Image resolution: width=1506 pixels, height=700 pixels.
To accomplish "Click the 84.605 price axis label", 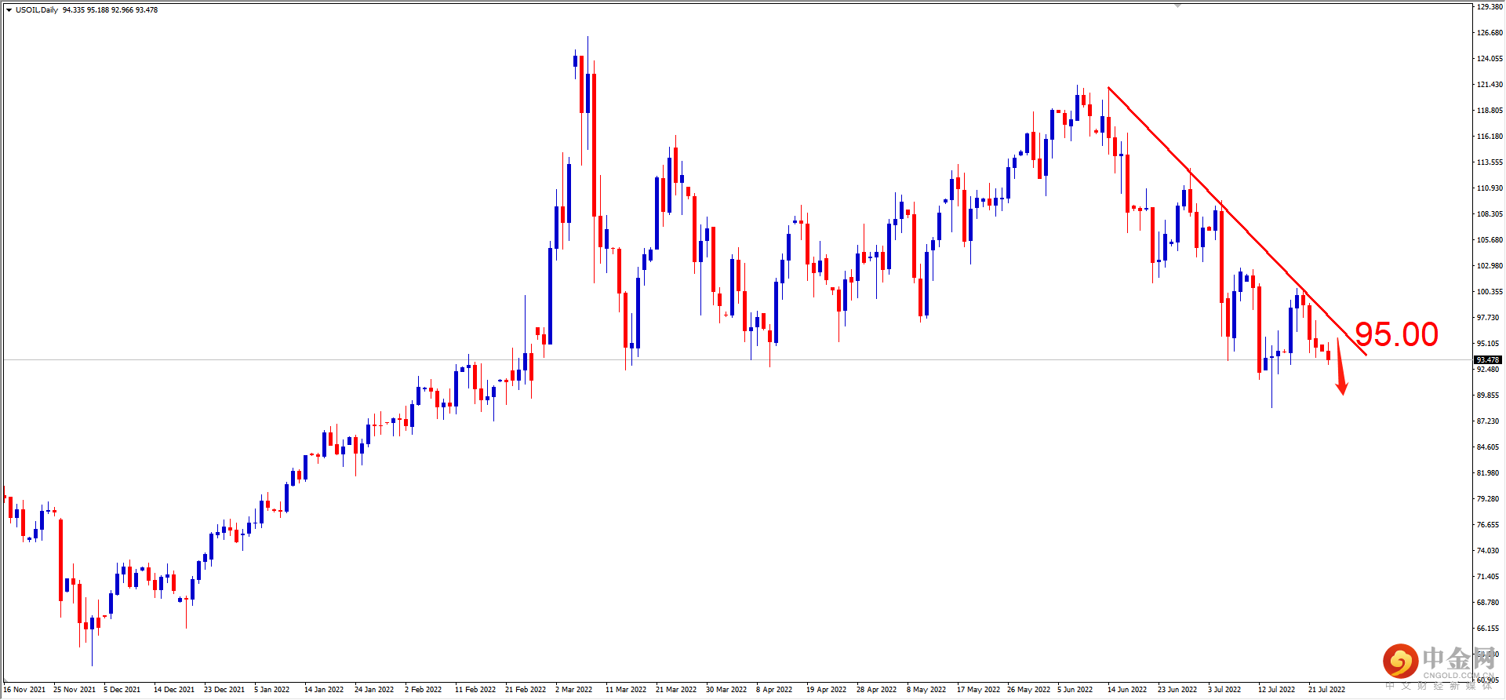I will click(x=1488, y=447).
